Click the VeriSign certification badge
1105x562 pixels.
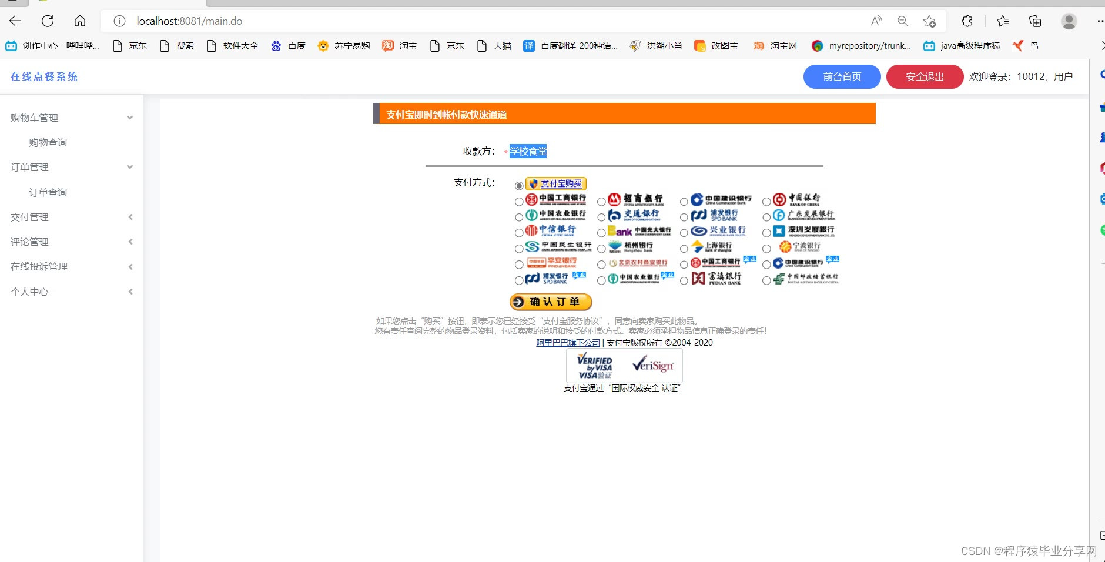pos(653,365)
